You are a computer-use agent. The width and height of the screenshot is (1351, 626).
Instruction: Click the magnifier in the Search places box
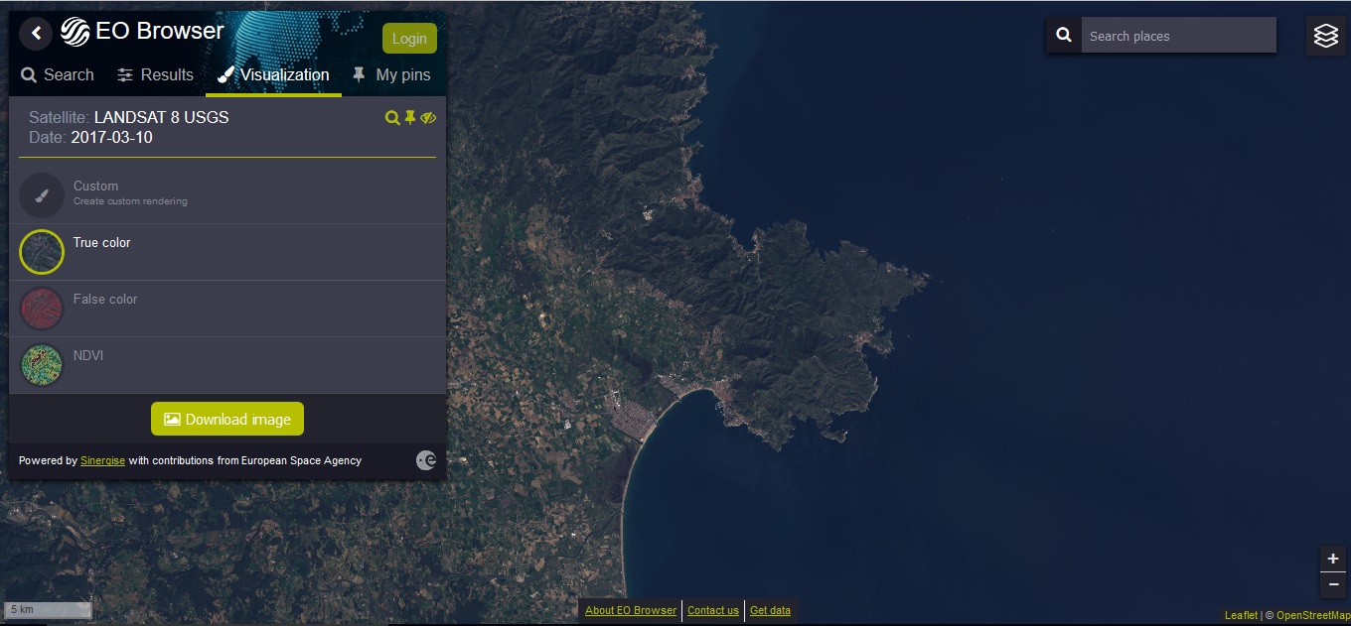[1063, 34]
